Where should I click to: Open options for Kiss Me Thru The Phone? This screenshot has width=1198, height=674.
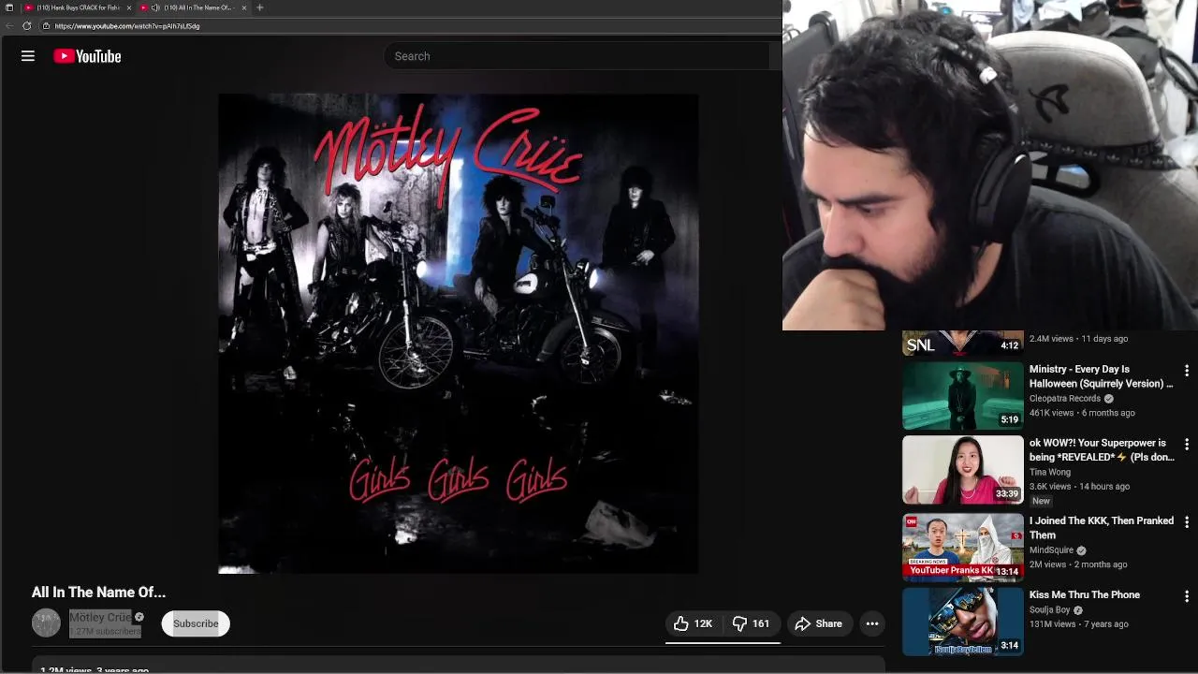point(1187,596)
